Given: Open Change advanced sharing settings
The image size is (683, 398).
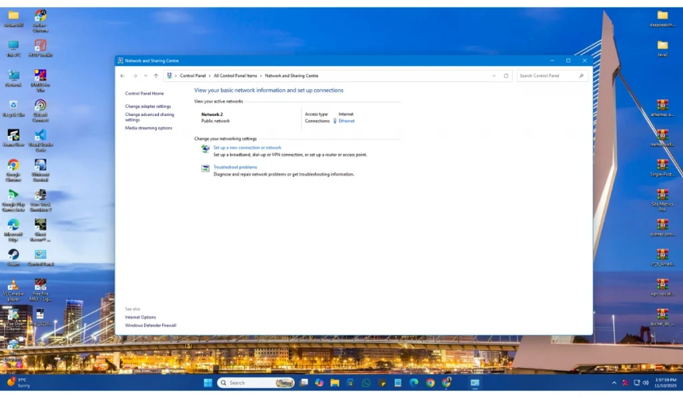Looking at the screenshot, I should pyautogui.click(x=149, y=117).
